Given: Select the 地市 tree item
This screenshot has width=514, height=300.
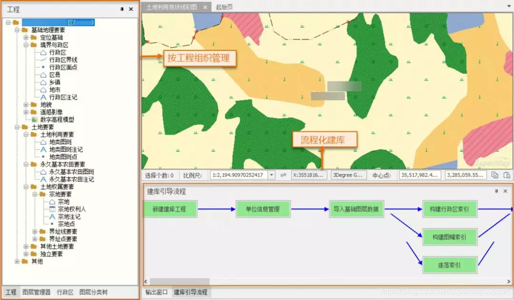Looking at the screenshot, I should 55,90.
